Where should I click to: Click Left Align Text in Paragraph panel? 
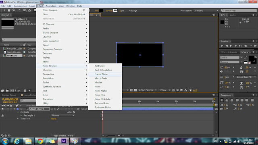[222, 100]
